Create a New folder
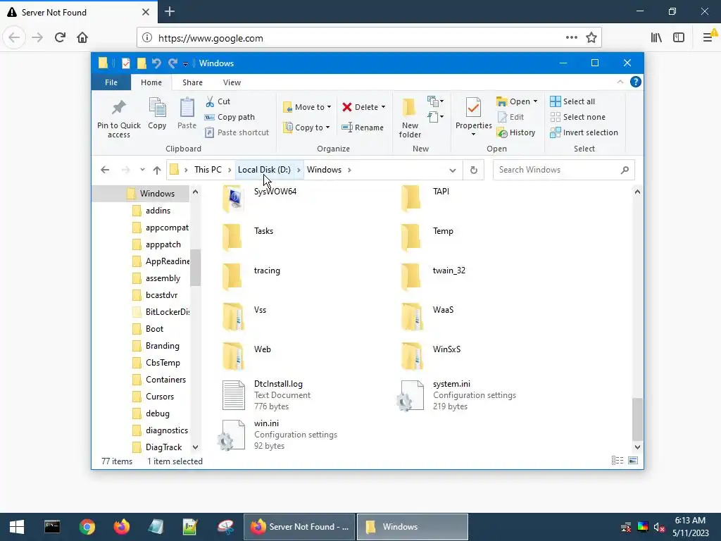The height and width of the screenshot is (541, 721). point(410,118)
